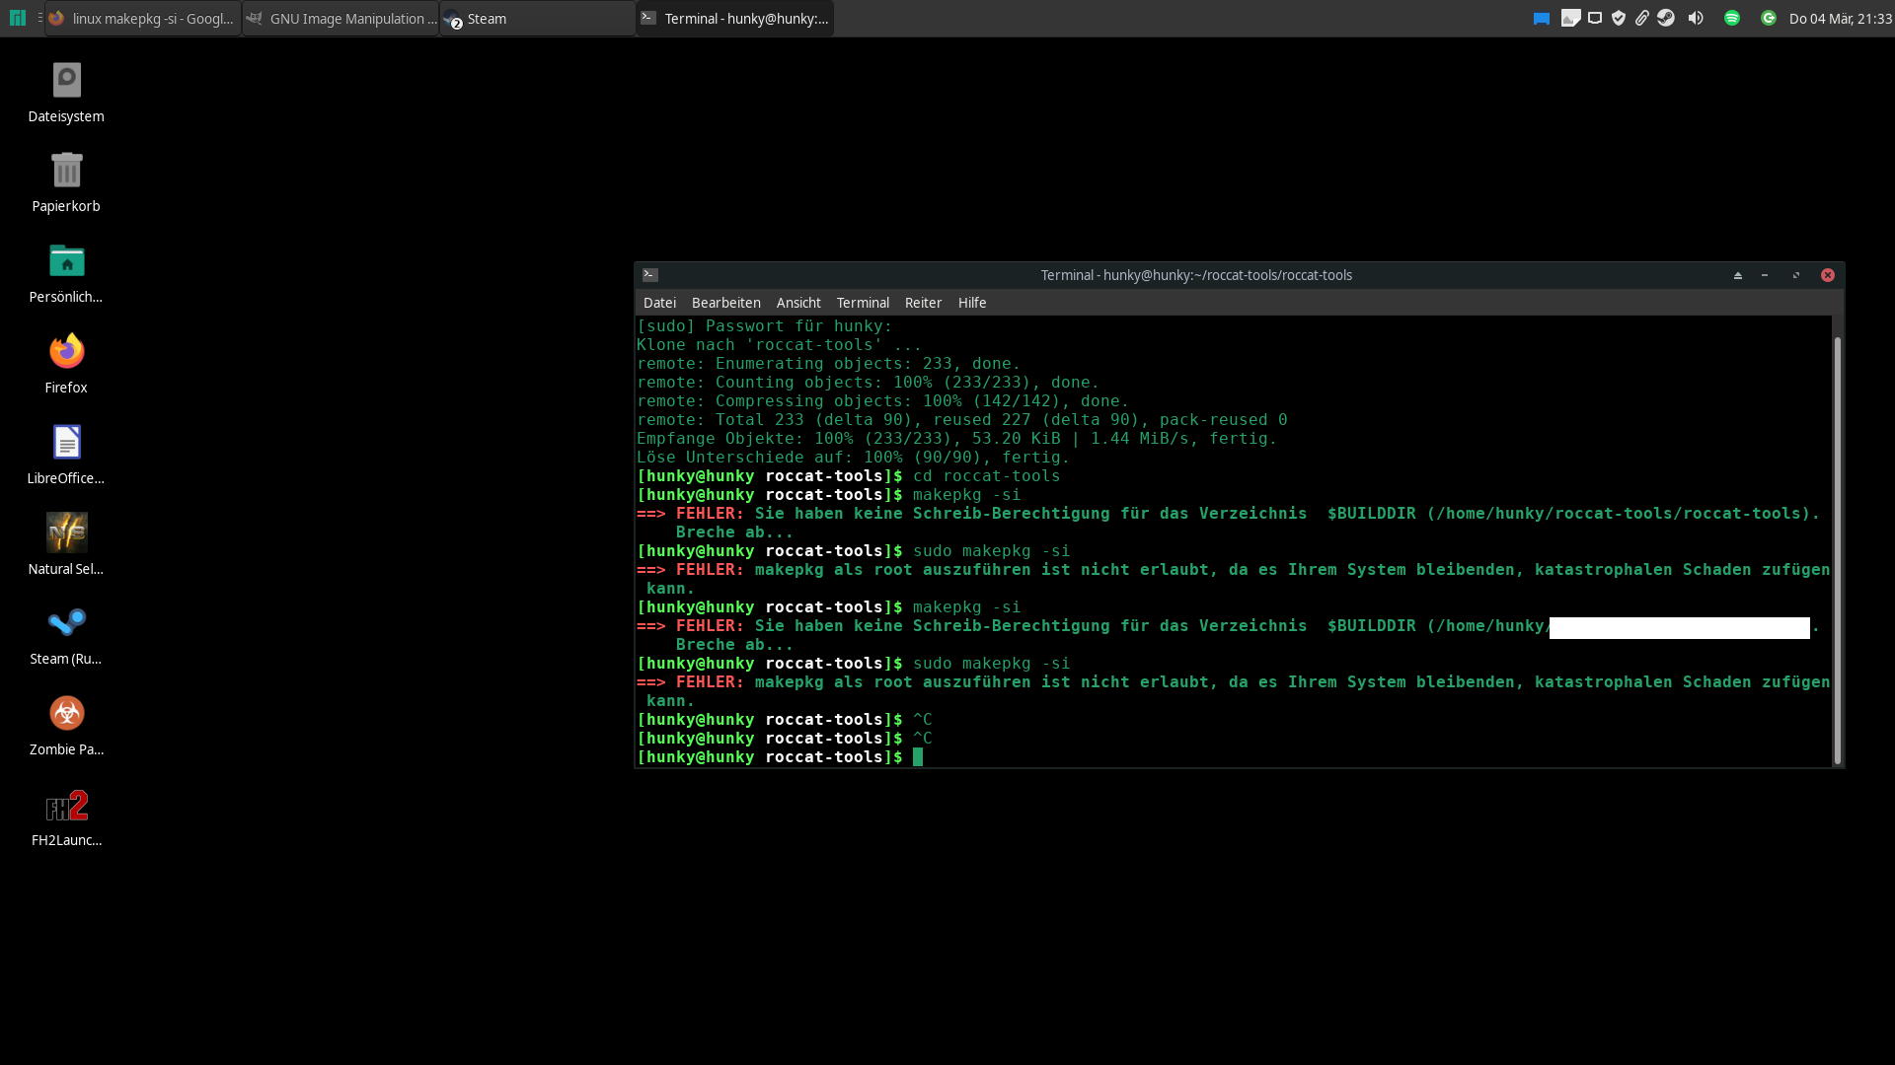Click the clock showing Do 04 Mär
Image resolution: width=1895 pixels, height=1065 pixels.
[1840, 19]
